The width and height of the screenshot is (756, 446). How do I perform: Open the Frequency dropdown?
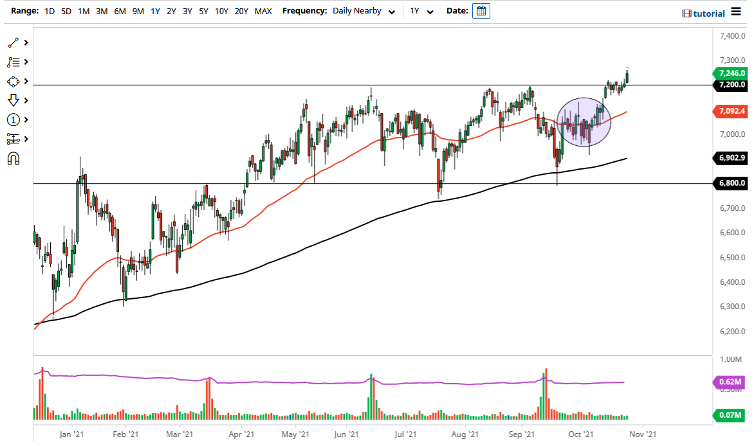pyautogui.click(x=364, y=11)
